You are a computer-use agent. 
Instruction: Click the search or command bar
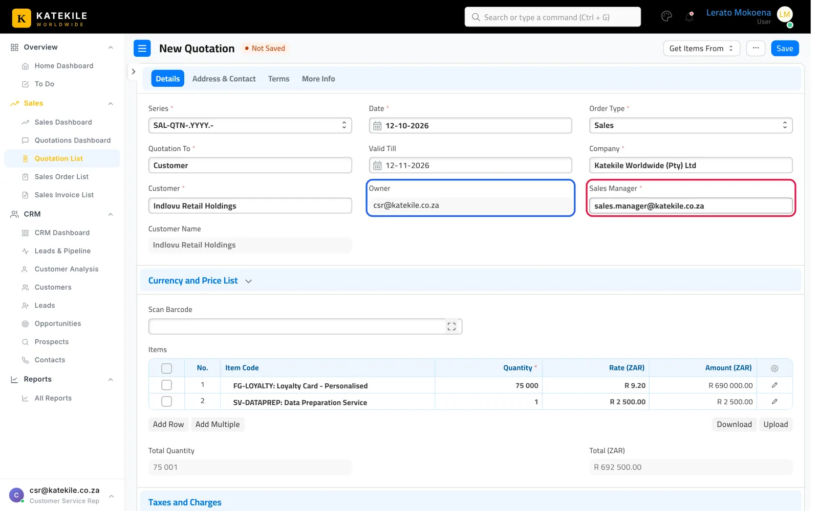pos(552,17)
